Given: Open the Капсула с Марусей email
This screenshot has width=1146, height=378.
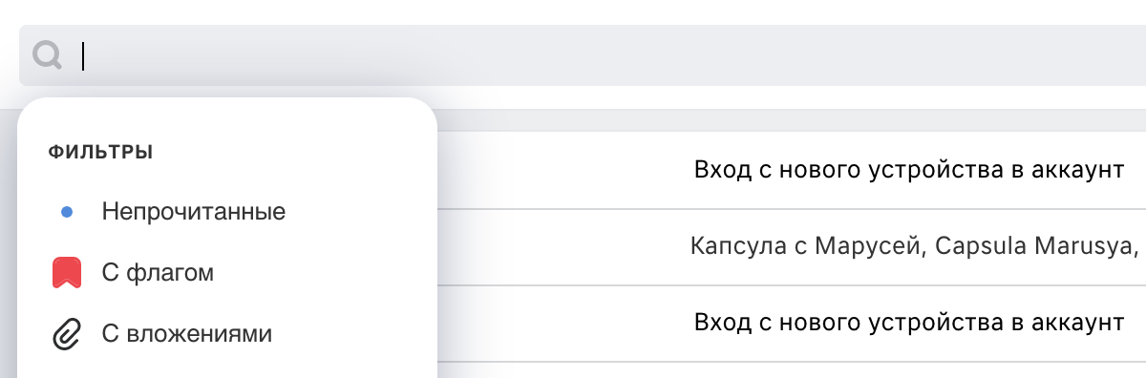Looking at the screenshot, I should click(792, 247).
